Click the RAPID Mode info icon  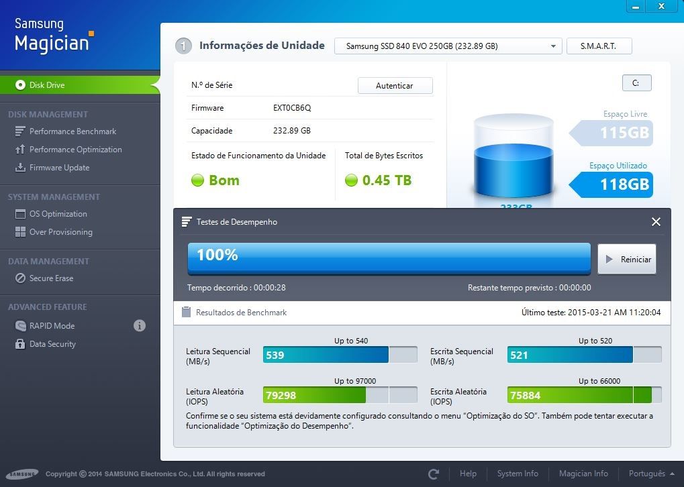pyautogui.click(x=140, y=326)
